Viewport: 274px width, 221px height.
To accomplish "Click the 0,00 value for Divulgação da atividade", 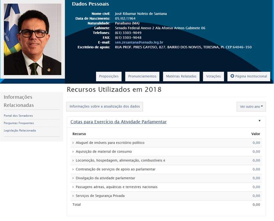I will point(256,178).
